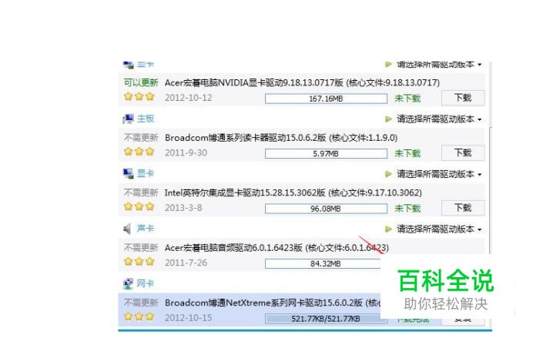Viewport: 533px width, 338px height.
Task: Click 未下载 status beside 167.16MB
Action: point(407,99)
